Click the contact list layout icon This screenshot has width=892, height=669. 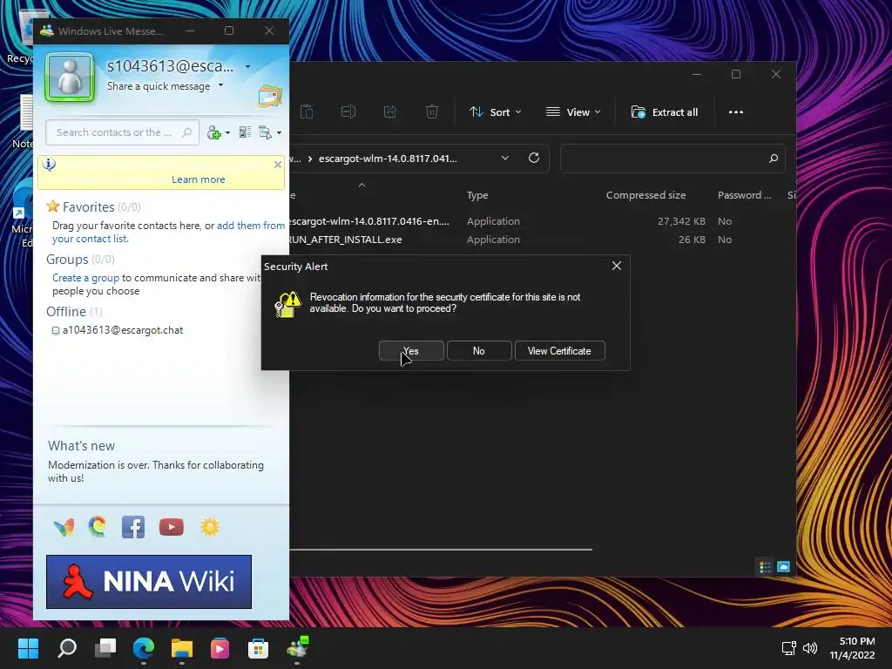pos(245,132)
